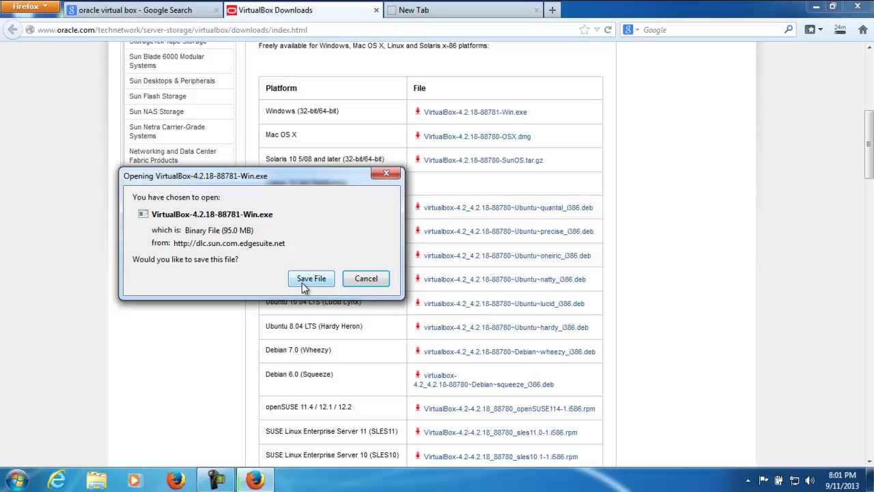
Task: Show hidden system tray icons arrow
Action: click(748, 480)
